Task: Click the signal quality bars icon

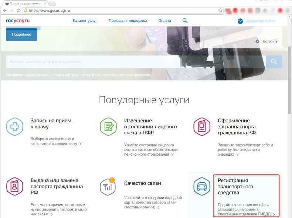Action: tap(108, 187)
